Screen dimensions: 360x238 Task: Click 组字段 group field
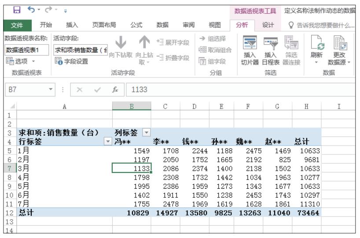[213, 61]
